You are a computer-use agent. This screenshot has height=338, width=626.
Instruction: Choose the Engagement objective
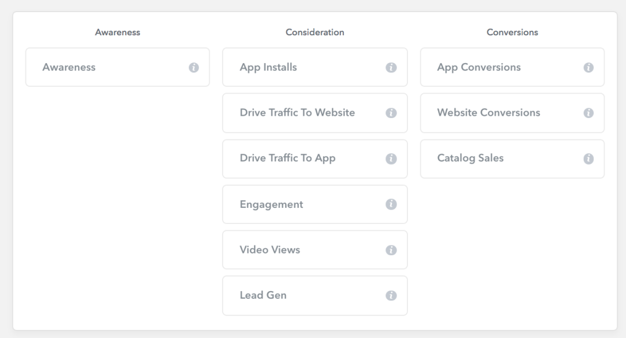[x=315, y=204]
